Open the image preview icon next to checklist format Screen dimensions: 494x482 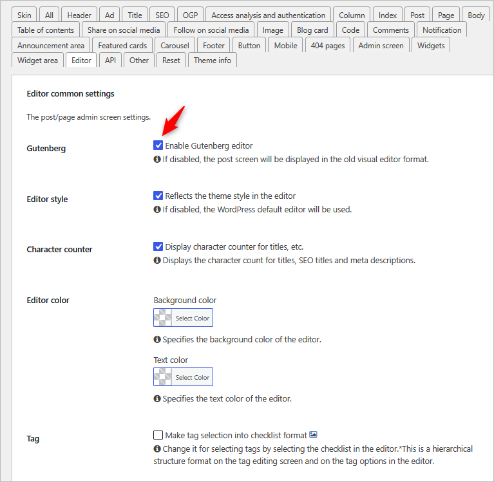[313, 434]
